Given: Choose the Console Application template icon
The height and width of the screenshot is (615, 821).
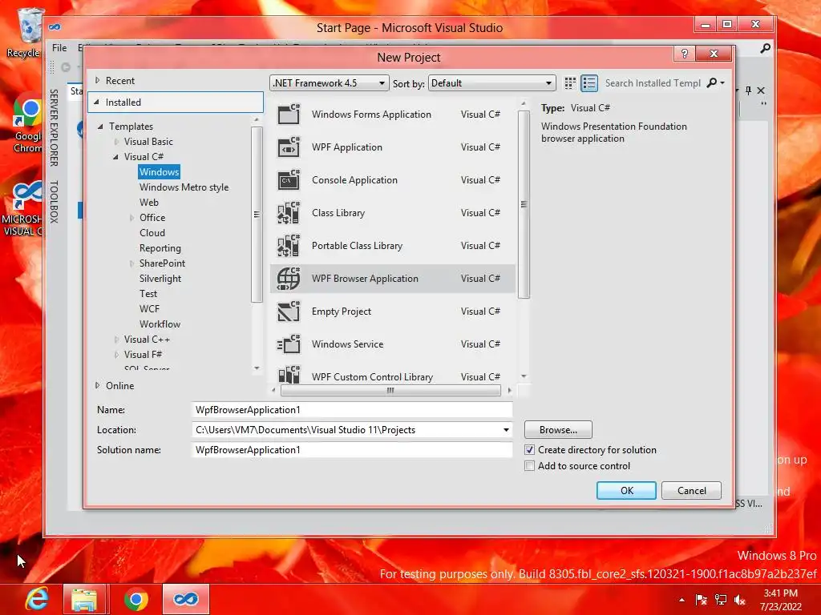Looking at the screenshot, I should pos(289,180).
